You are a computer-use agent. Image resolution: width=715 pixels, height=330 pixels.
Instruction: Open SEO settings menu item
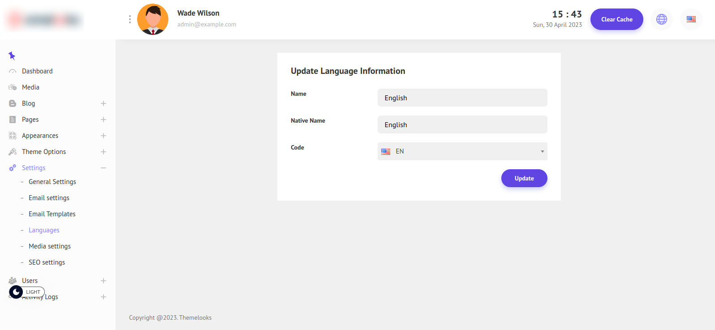tap(47, 262)
